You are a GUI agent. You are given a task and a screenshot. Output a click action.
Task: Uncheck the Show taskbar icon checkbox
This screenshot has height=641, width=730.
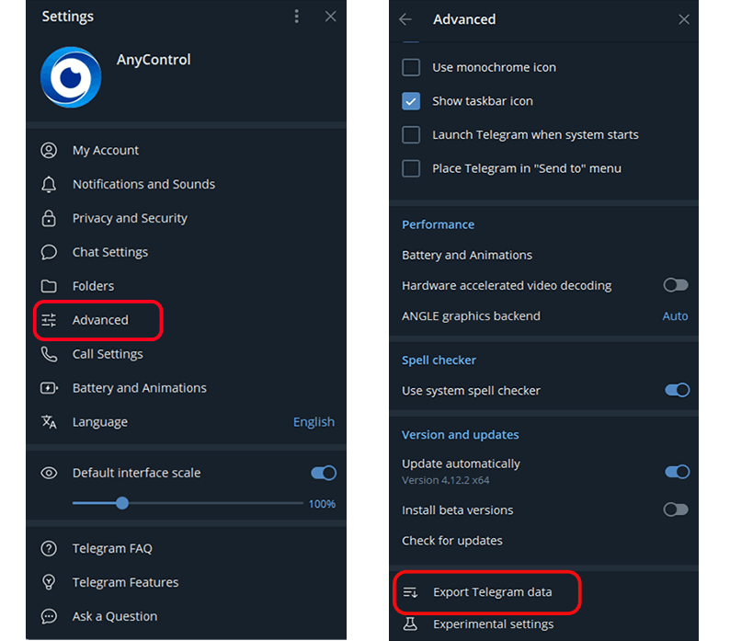click(x=411, y=101)
